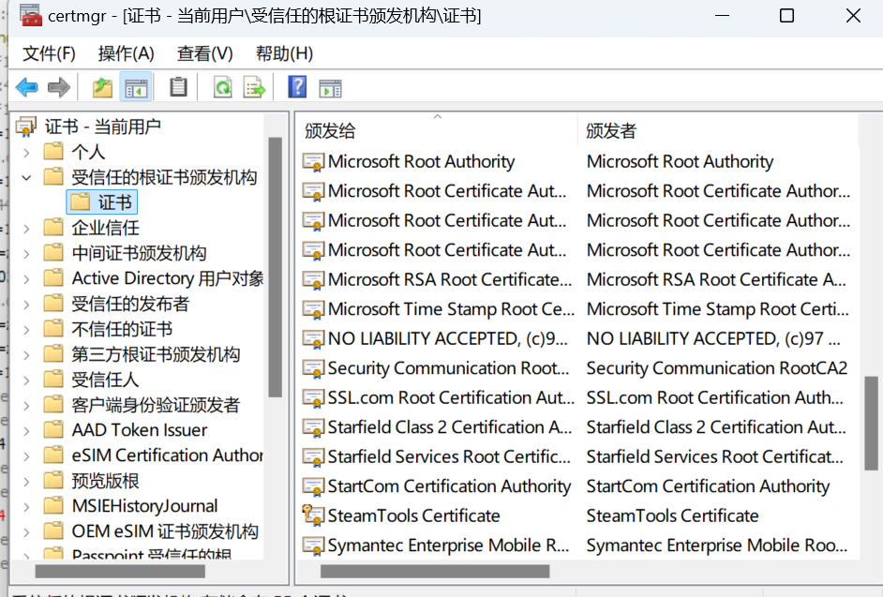This screenshot has height=597, width=883.
Task: Click the folder icon of AAD Token Issuer
Action: [53, 430]
